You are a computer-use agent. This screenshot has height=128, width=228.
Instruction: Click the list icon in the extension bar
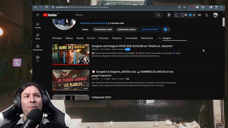click(194, 15)
